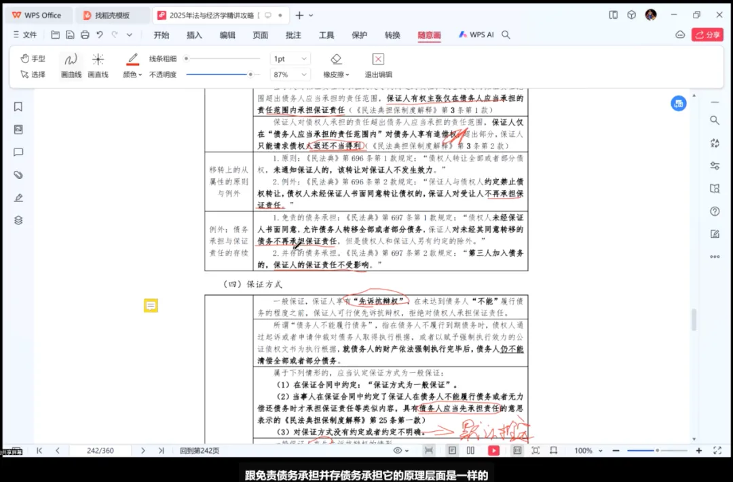Image resolution: width=733 pixels, height=482 pixels.
Task: Open the 文件 file menu
Action: pyautogui.click(x=25, y=35)
